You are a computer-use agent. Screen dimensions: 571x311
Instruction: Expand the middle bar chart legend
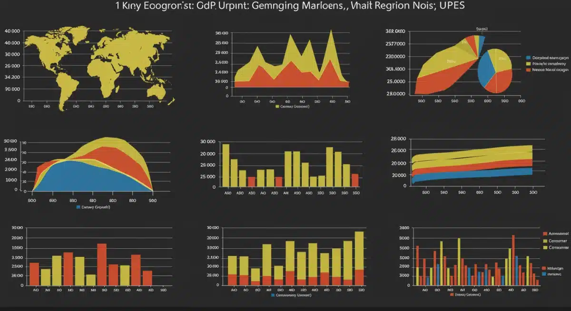tap(293, 296)
